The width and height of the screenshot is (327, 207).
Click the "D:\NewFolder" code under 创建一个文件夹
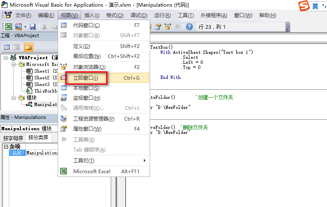pyautogui.click(x=173, y=107)
